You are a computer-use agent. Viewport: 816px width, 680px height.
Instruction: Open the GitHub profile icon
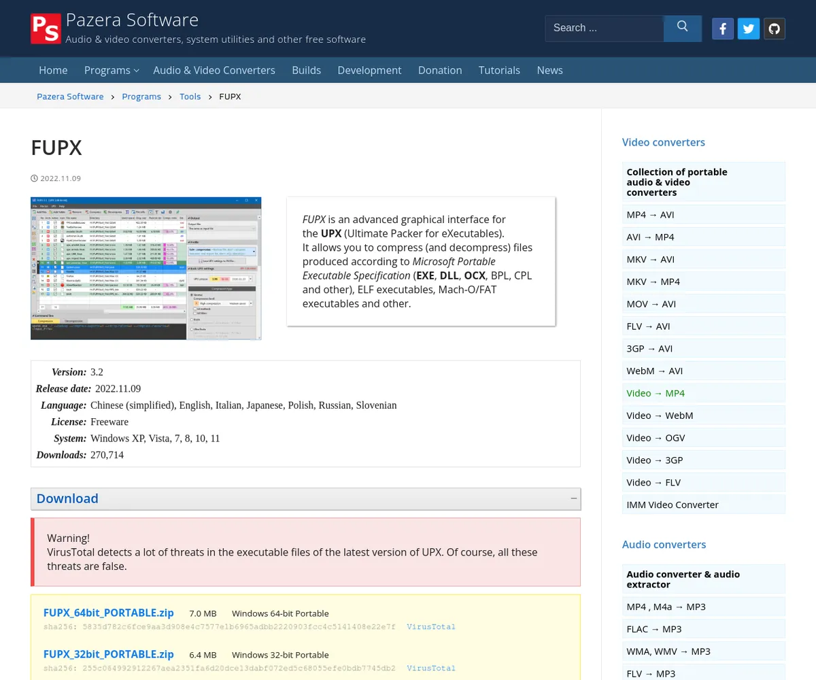pyautogui.click(x=774, y=29)
